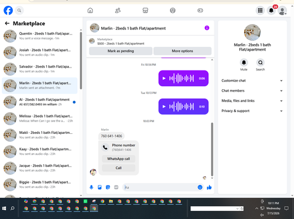Open Jacque conversation in the list

pyautogui.click(x=39, y=168)
